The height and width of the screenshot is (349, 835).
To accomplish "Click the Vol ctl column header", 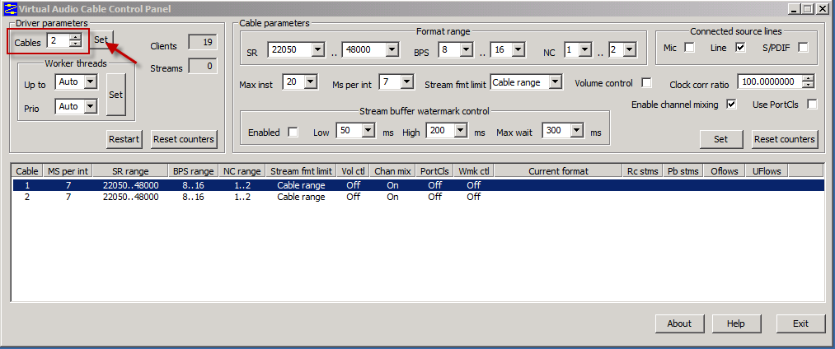I will click(x=353, y=170).
